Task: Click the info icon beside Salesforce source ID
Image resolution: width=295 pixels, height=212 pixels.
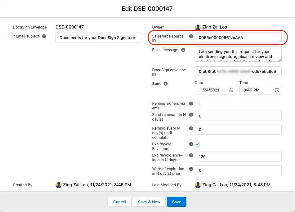Action: click(x=191, y=36)
